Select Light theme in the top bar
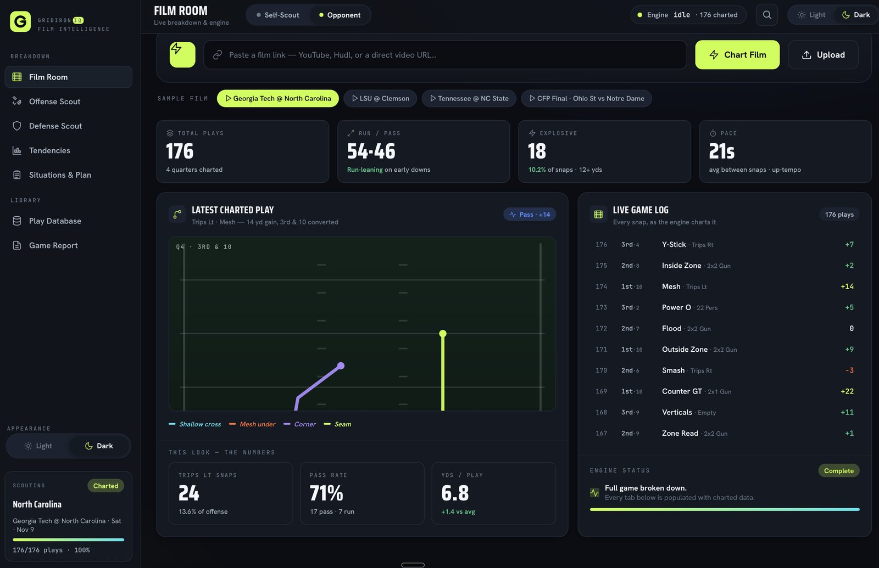The image size is (879, 568). coord(811,15)
